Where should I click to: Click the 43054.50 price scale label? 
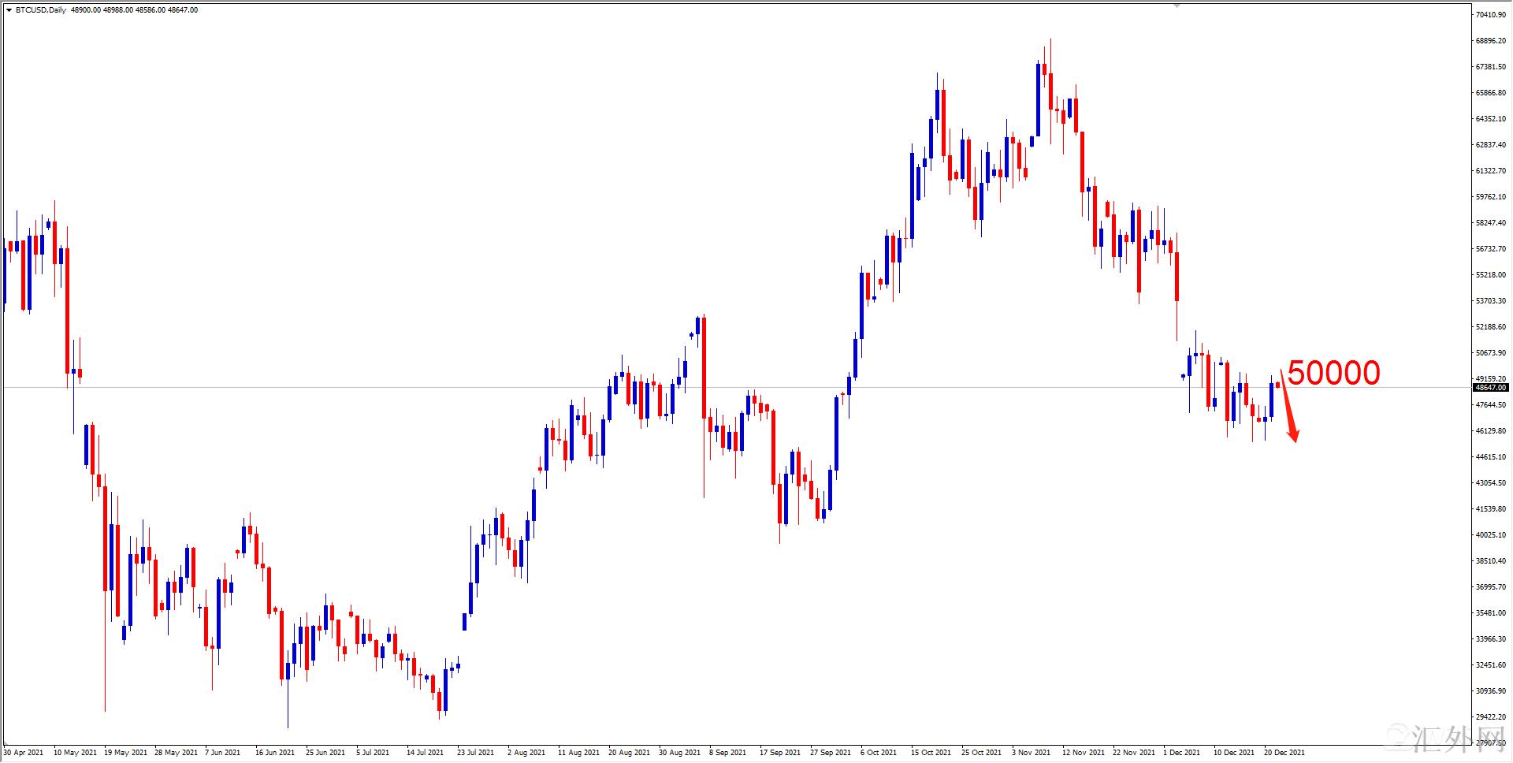1490,483
